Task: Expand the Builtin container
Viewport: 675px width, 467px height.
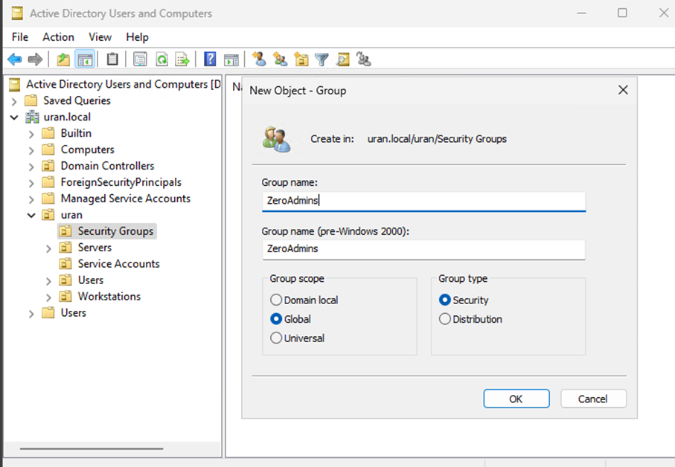Action: pyautogui.click(x=31, y=134)
